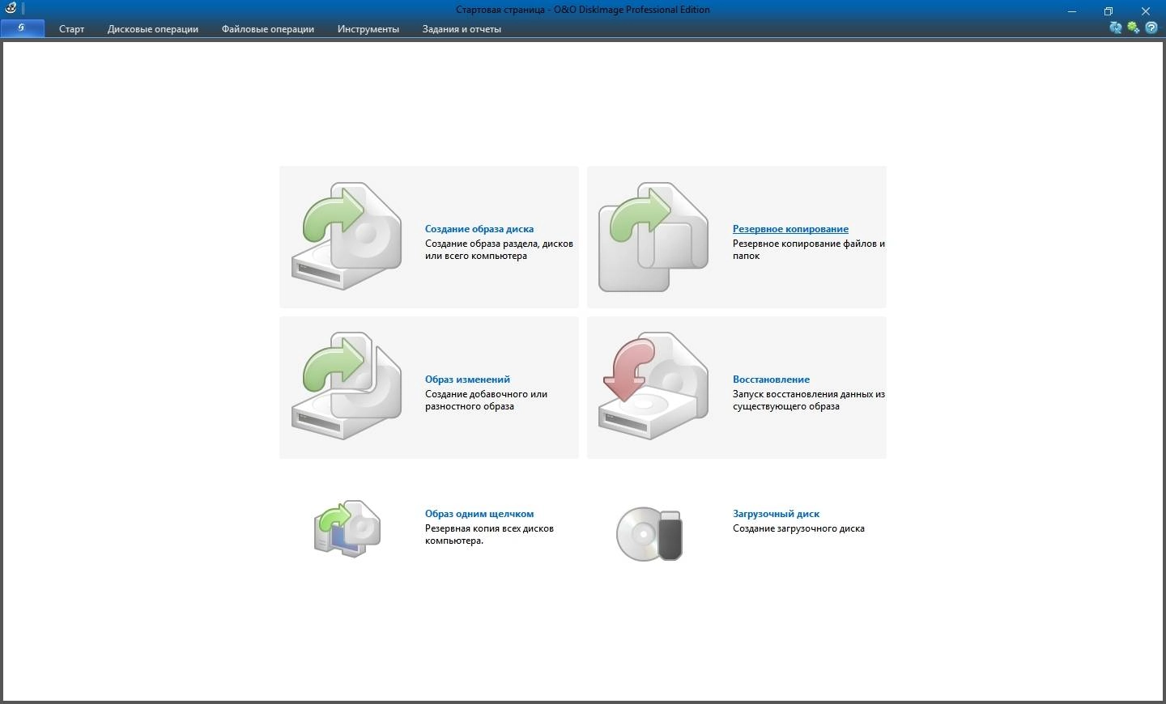
Task: Open the Восстановление link
Action: (771, 380)
